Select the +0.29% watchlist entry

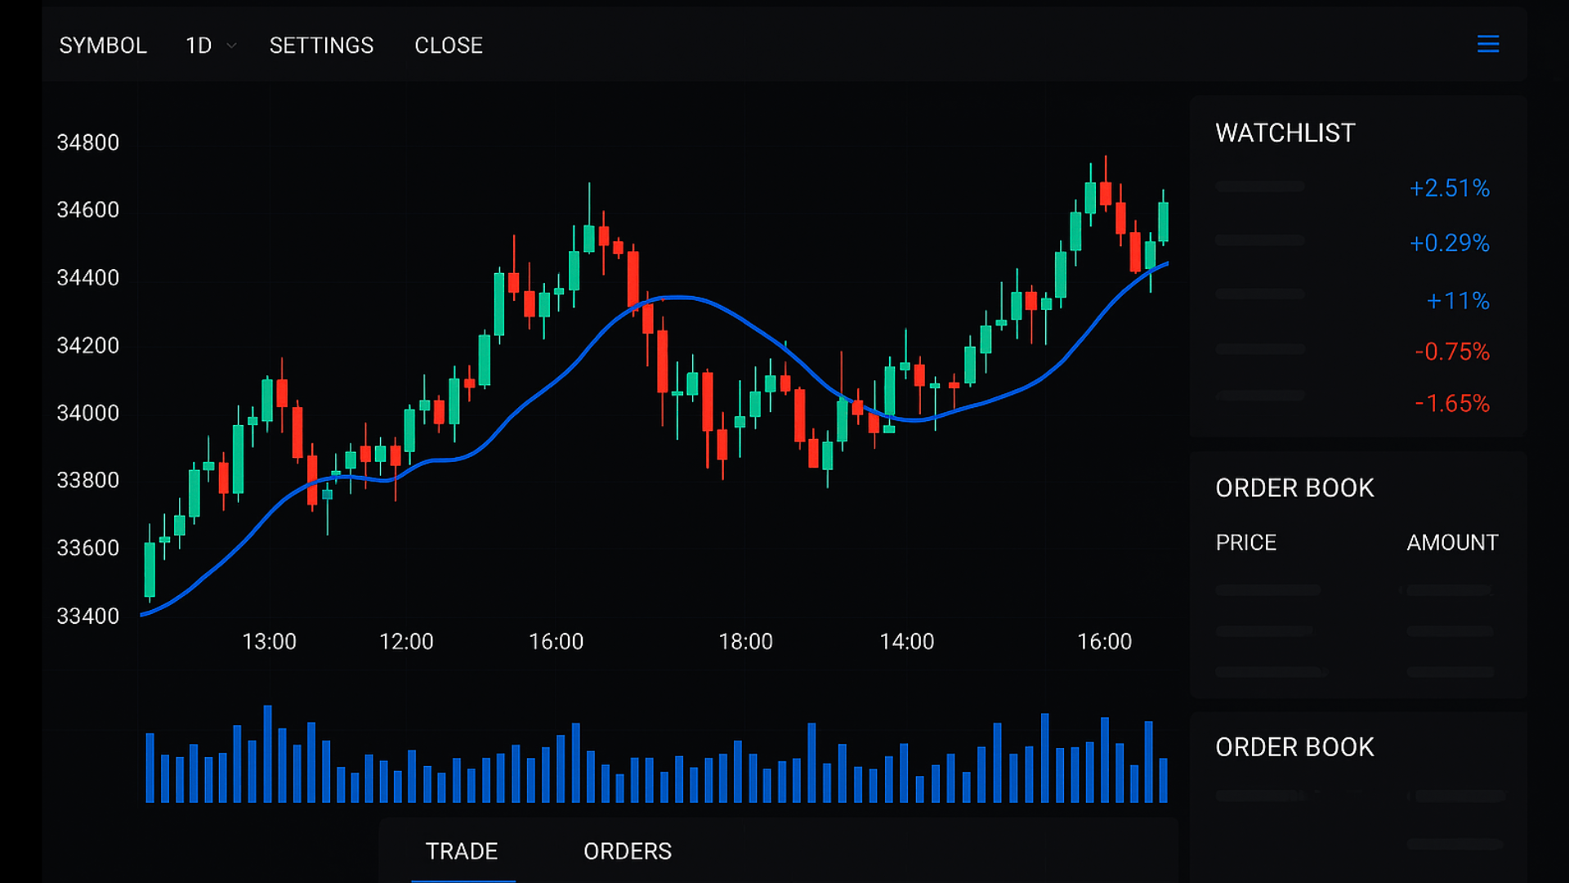point(1449,243)
